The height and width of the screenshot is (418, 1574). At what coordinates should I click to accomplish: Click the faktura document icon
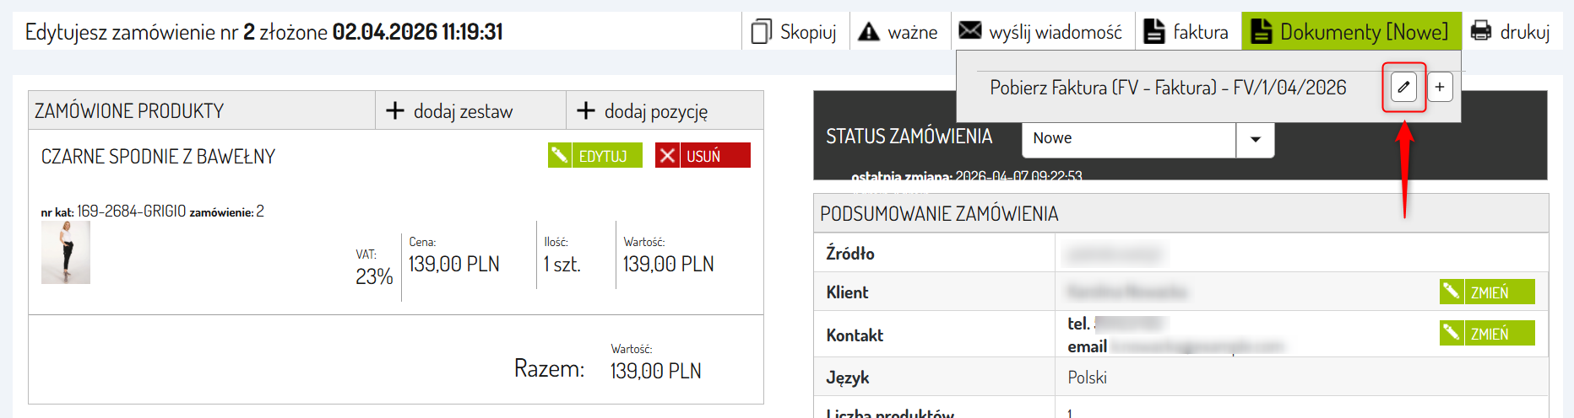pos(1153,32)
